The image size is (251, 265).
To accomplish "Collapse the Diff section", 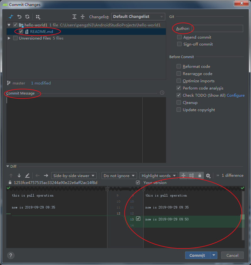I will click(8, 166).
